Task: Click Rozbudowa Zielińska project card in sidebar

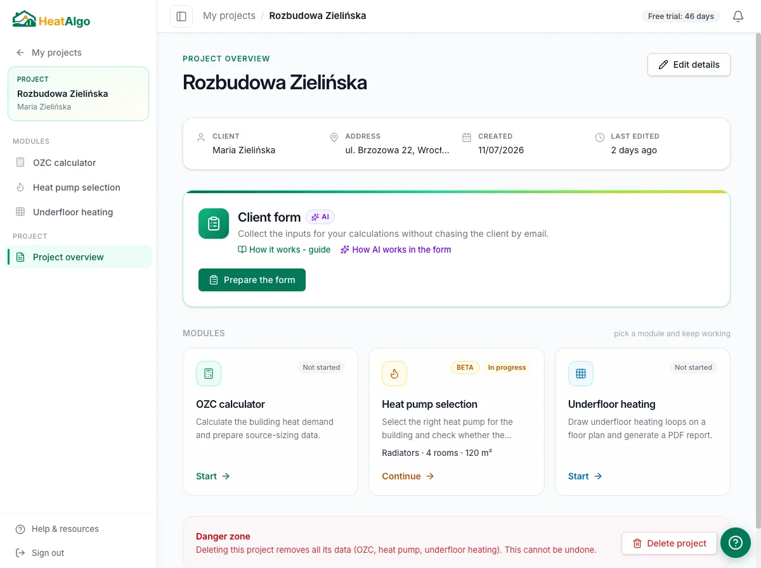Action: [79, 94]
